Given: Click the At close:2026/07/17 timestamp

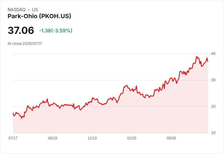Looking at the screenshot, I should coord(25,44).
